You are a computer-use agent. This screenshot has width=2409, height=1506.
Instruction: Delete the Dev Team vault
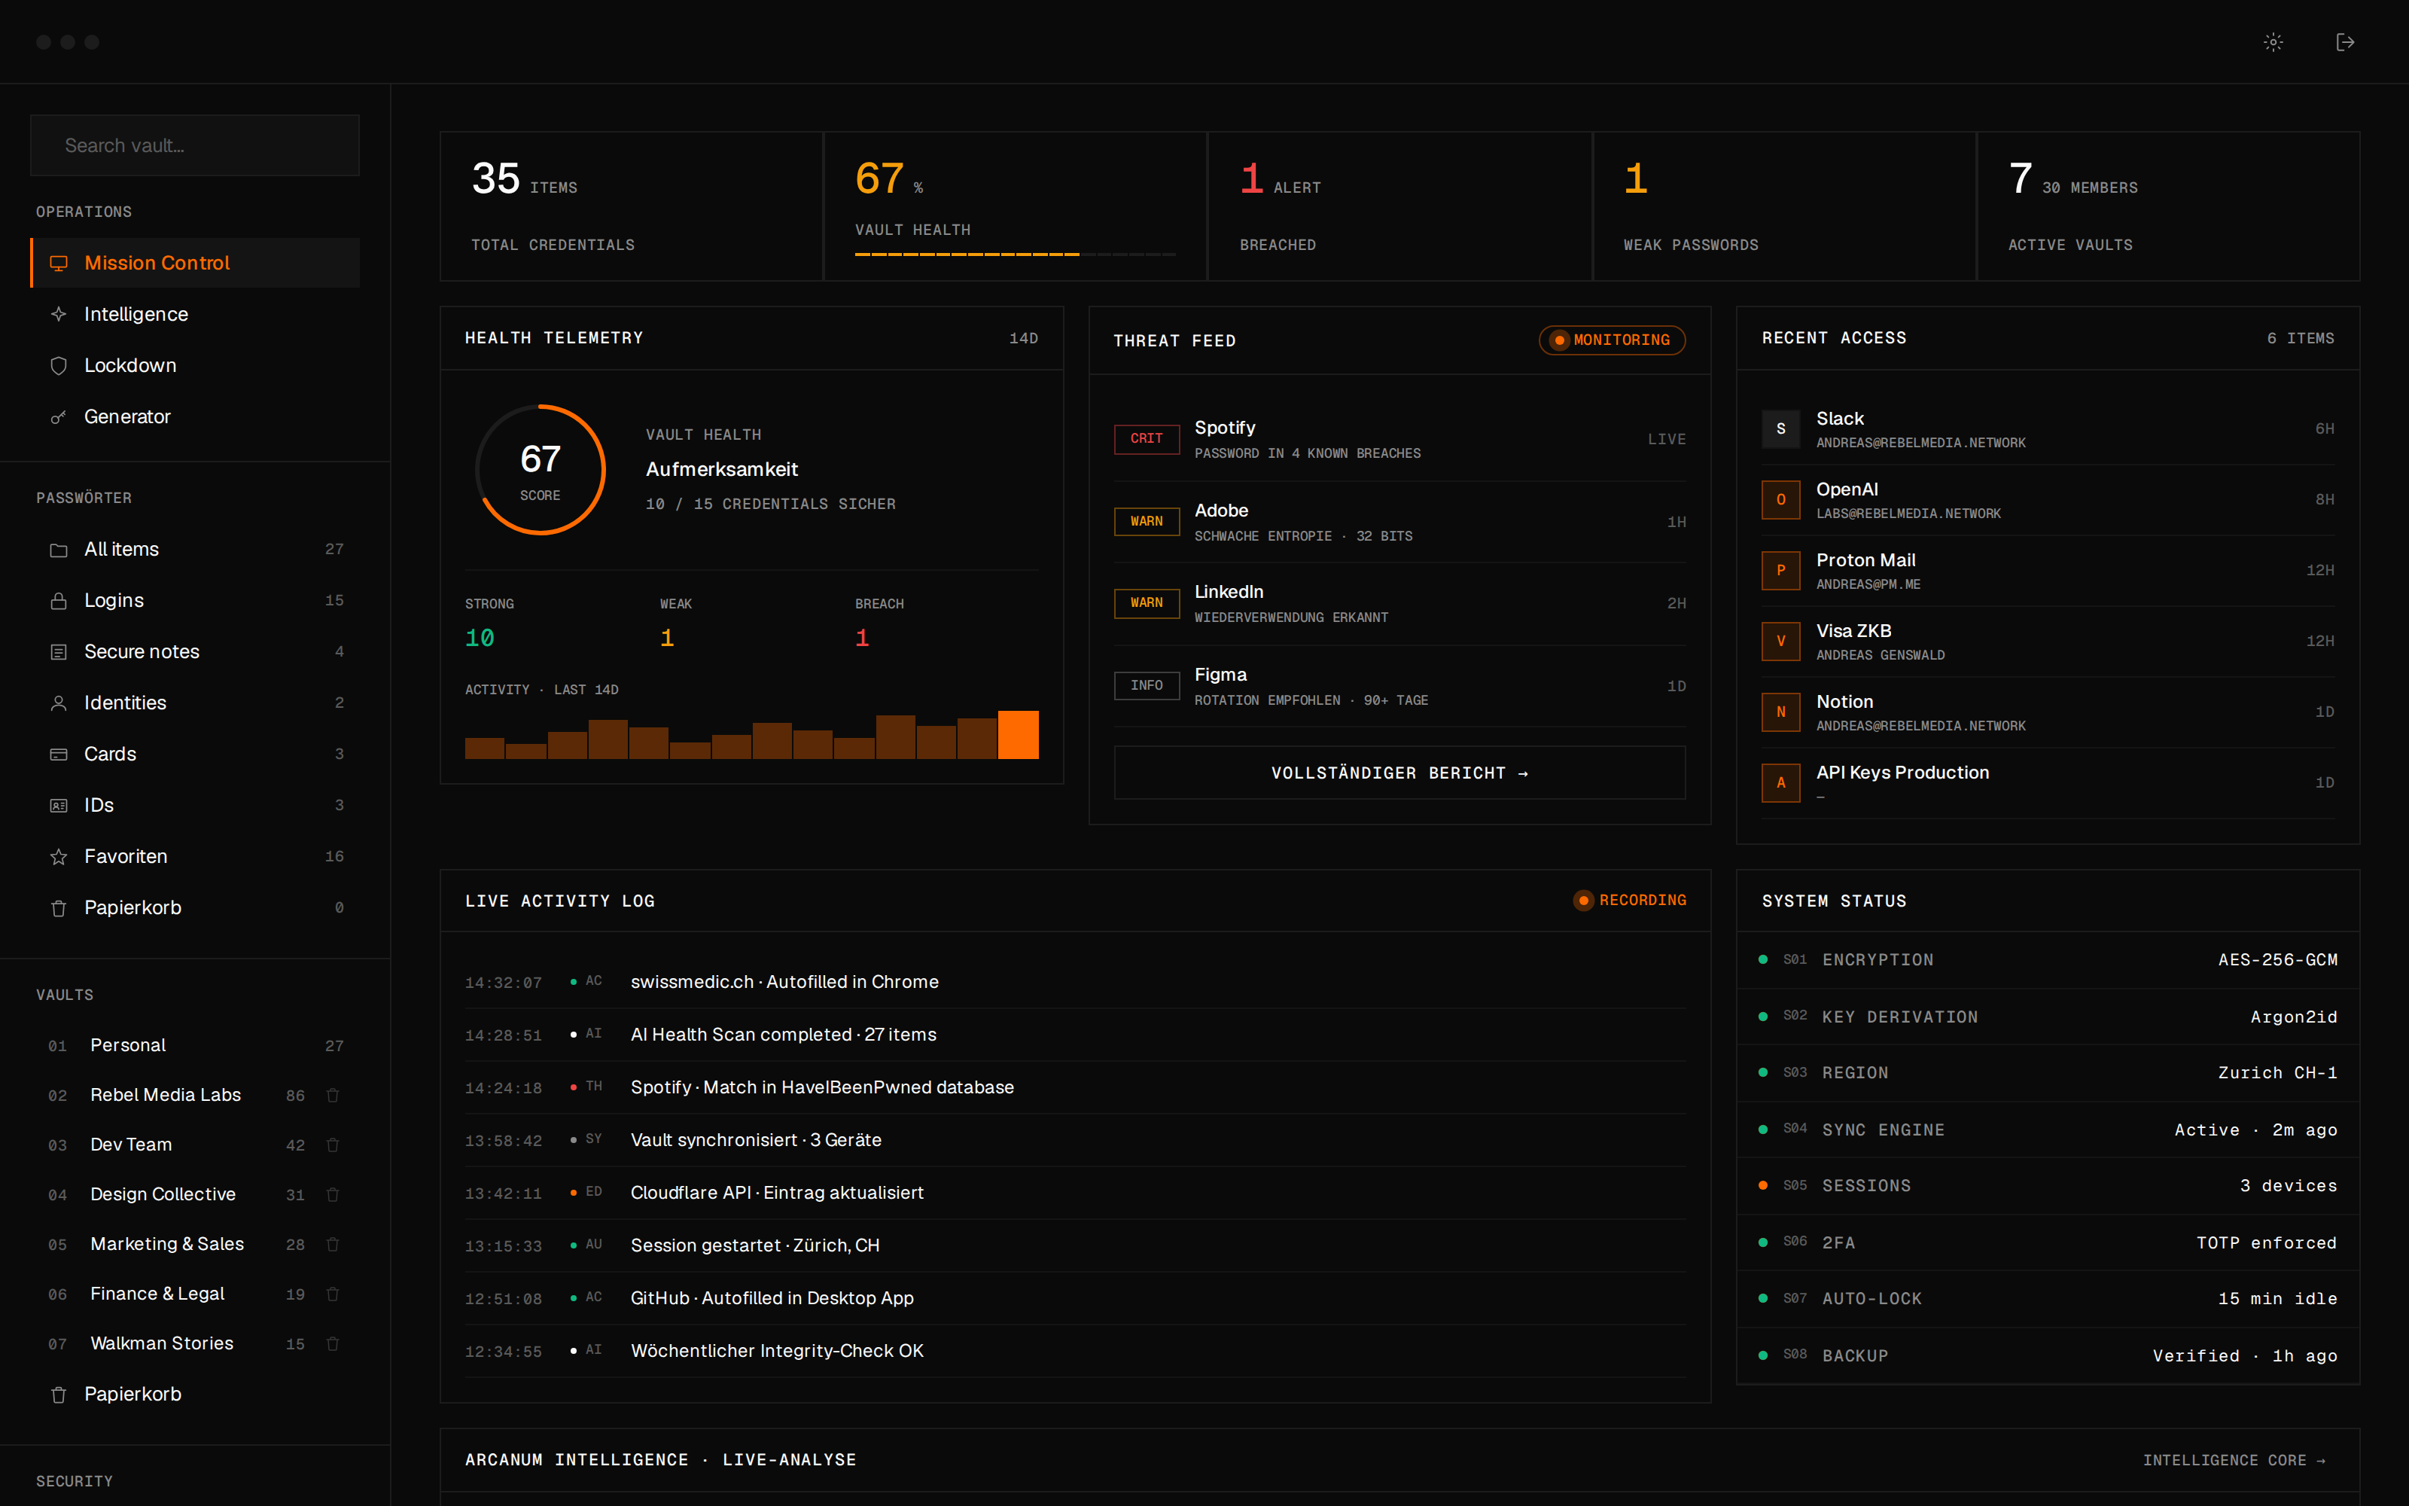pos(333,1145)
